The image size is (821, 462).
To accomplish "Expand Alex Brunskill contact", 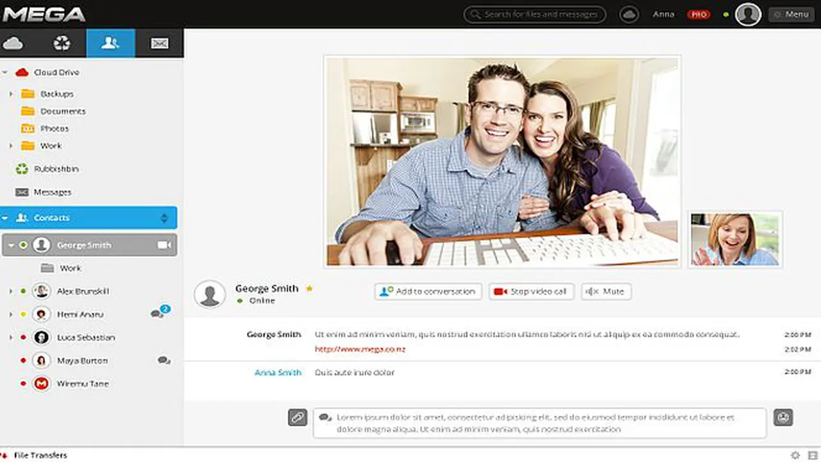I will (x=11, y=291).
